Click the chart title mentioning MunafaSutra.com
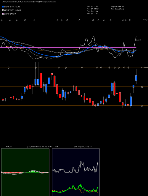The height and width of the screenshot is (196, 148). click(x=29, y=2)
